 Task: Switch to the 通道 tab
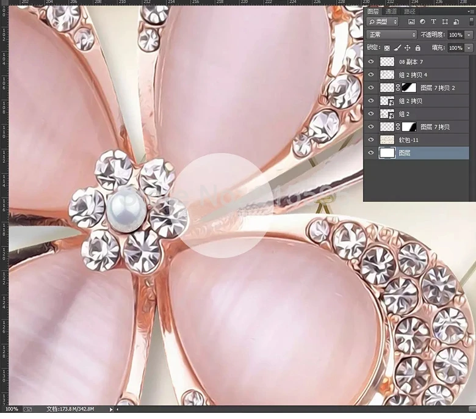(391, 12)
